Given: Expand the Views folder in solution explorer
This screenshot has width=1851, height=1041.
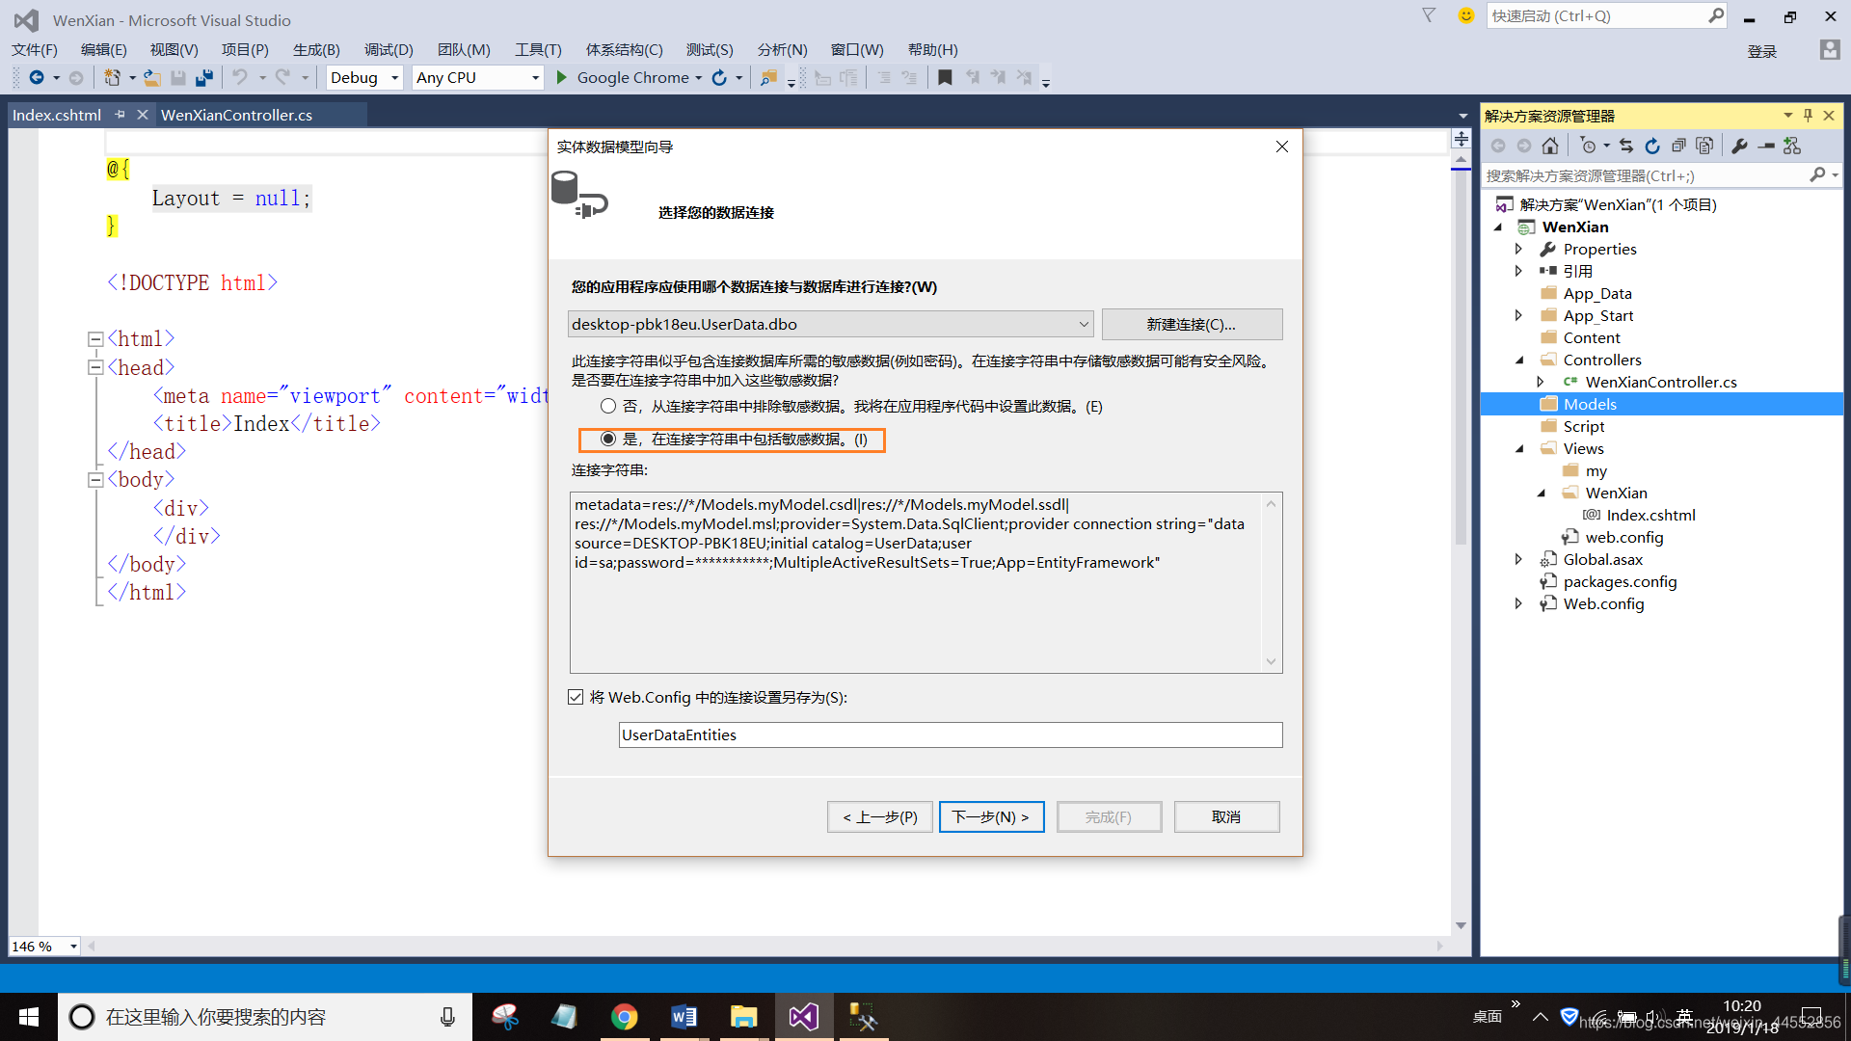Looking at the screenshot, I should 1520,447.
